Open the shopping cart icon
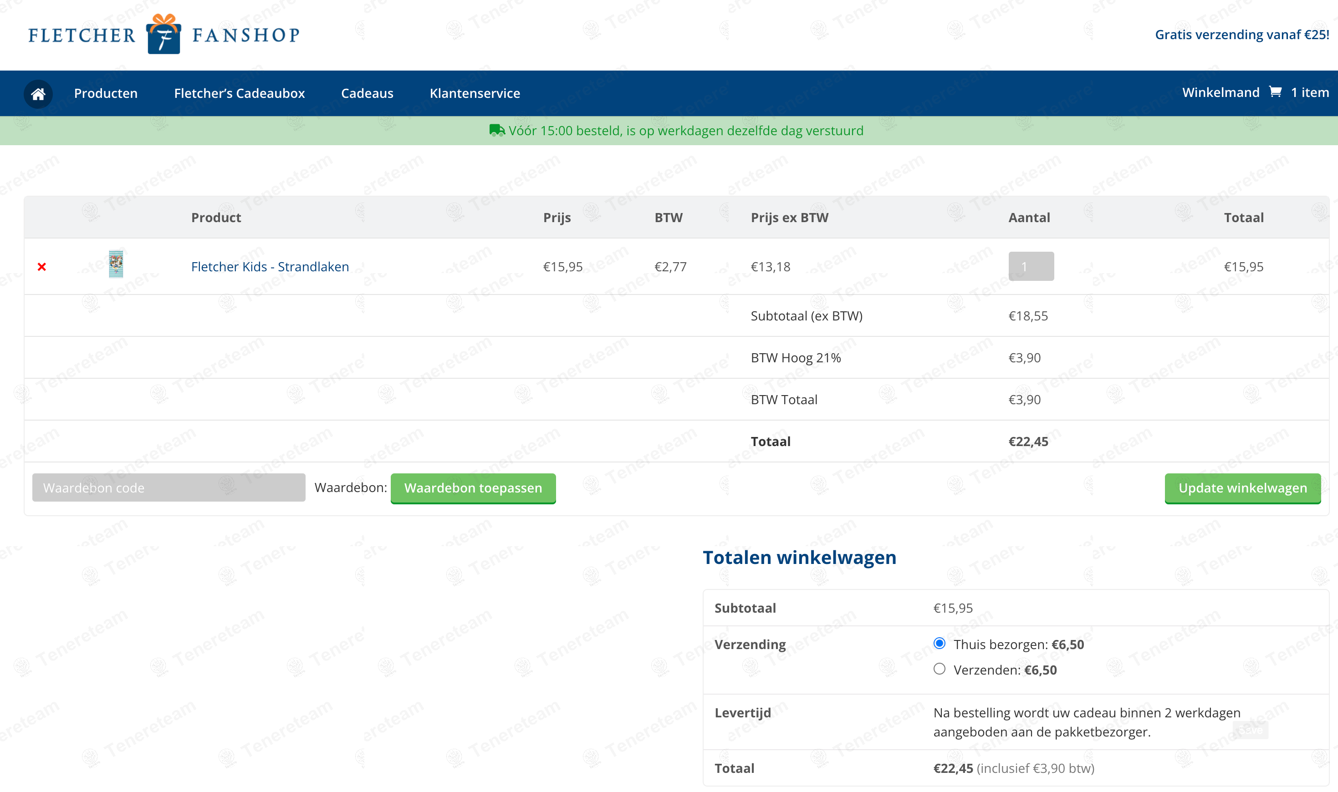The image size is (1338, 792). [1275, 92]
